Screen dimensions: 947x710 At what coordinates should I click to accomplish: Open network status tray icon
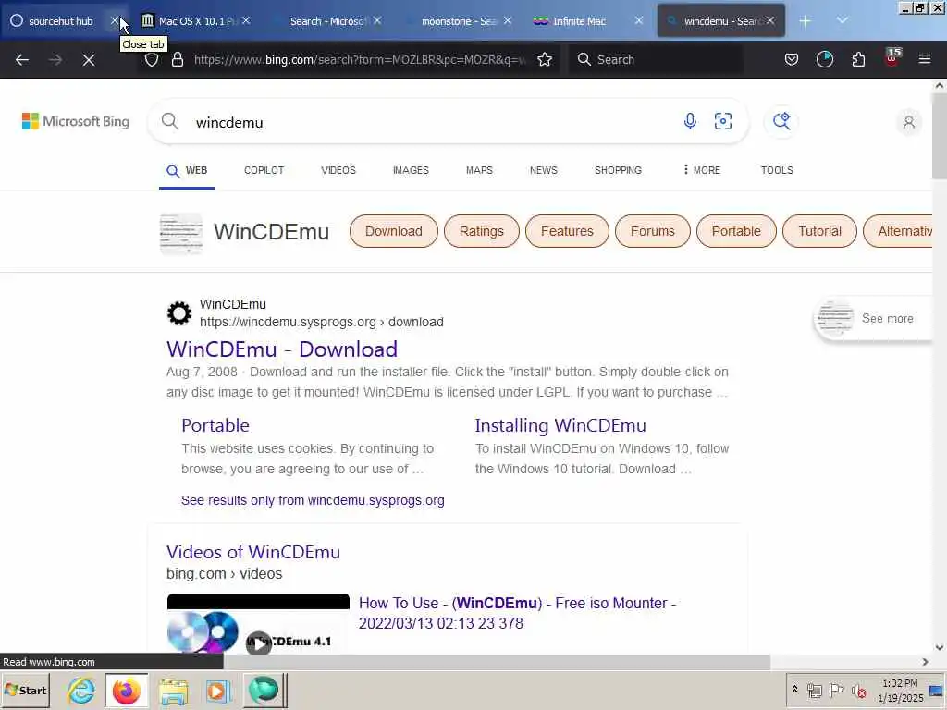pos(814,690)
